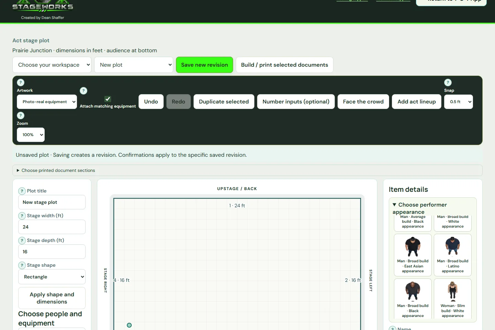
Task: Open Artwork Photo-real equipment dropdown
Action: pos(47,102)
